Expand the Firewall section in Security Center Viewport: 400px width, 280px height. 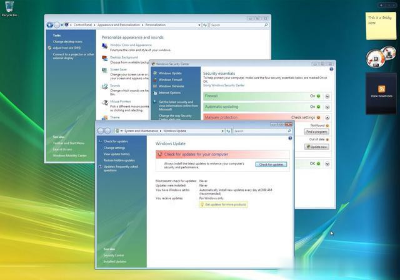click(x=327, y=96)
